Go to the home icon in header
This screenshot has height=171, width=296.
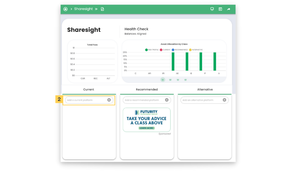pyautogui.click(x=65, y=9)
